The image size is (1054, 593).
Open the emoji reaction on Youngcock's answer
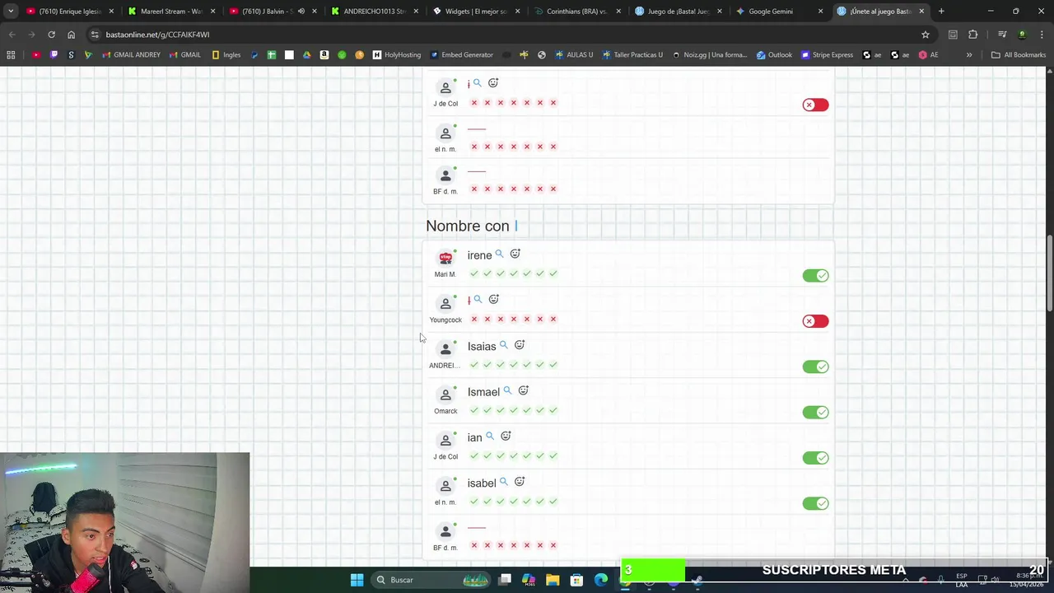[x=493, y=300]
